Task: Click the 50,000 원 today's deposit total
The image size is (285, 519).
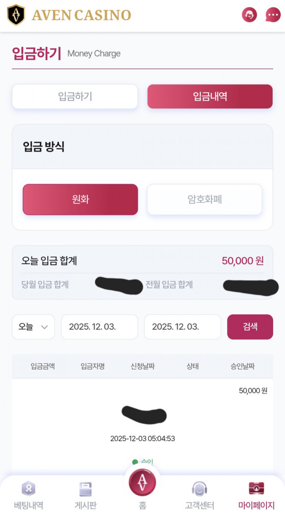Action: 242,260
